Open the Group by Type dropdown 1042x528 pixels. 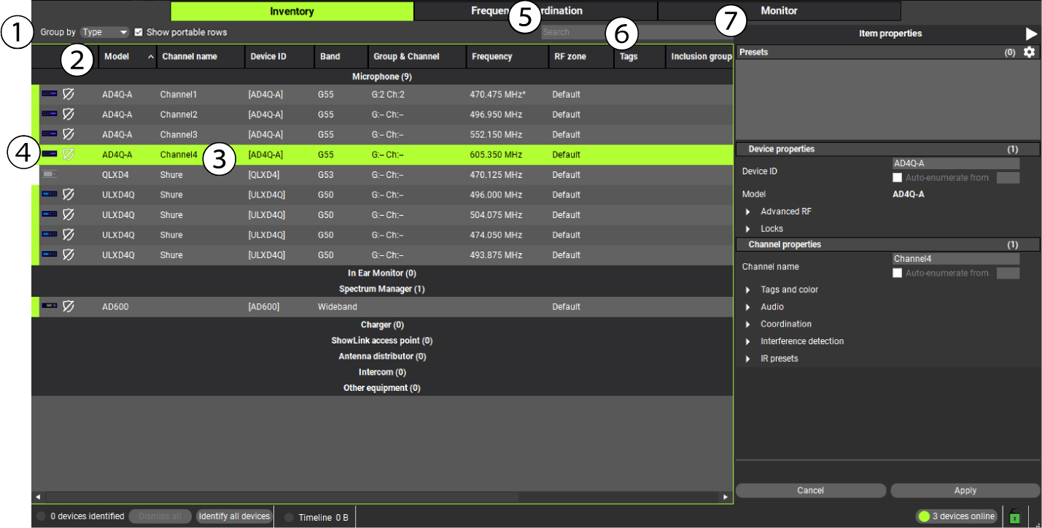tap(104, 32)
